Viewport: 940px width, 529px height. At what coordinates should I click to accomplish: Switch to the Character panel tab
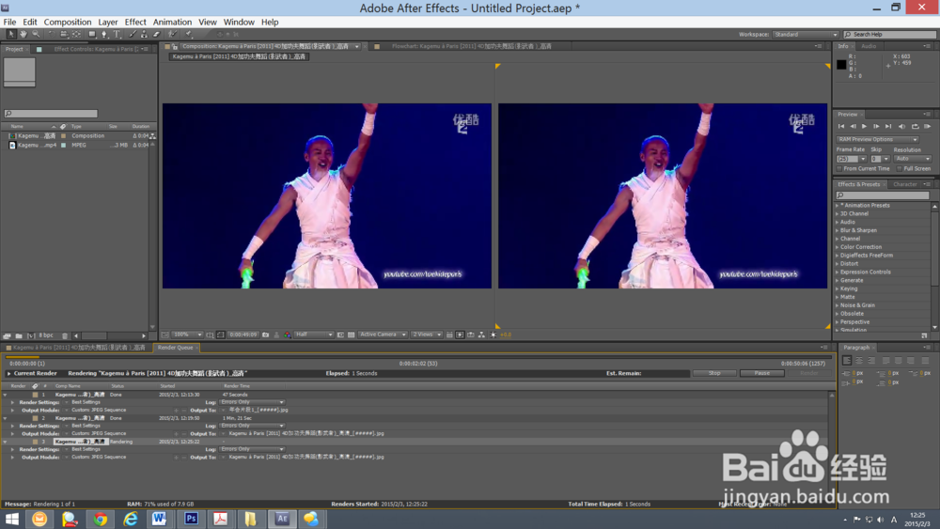point(904,184)
